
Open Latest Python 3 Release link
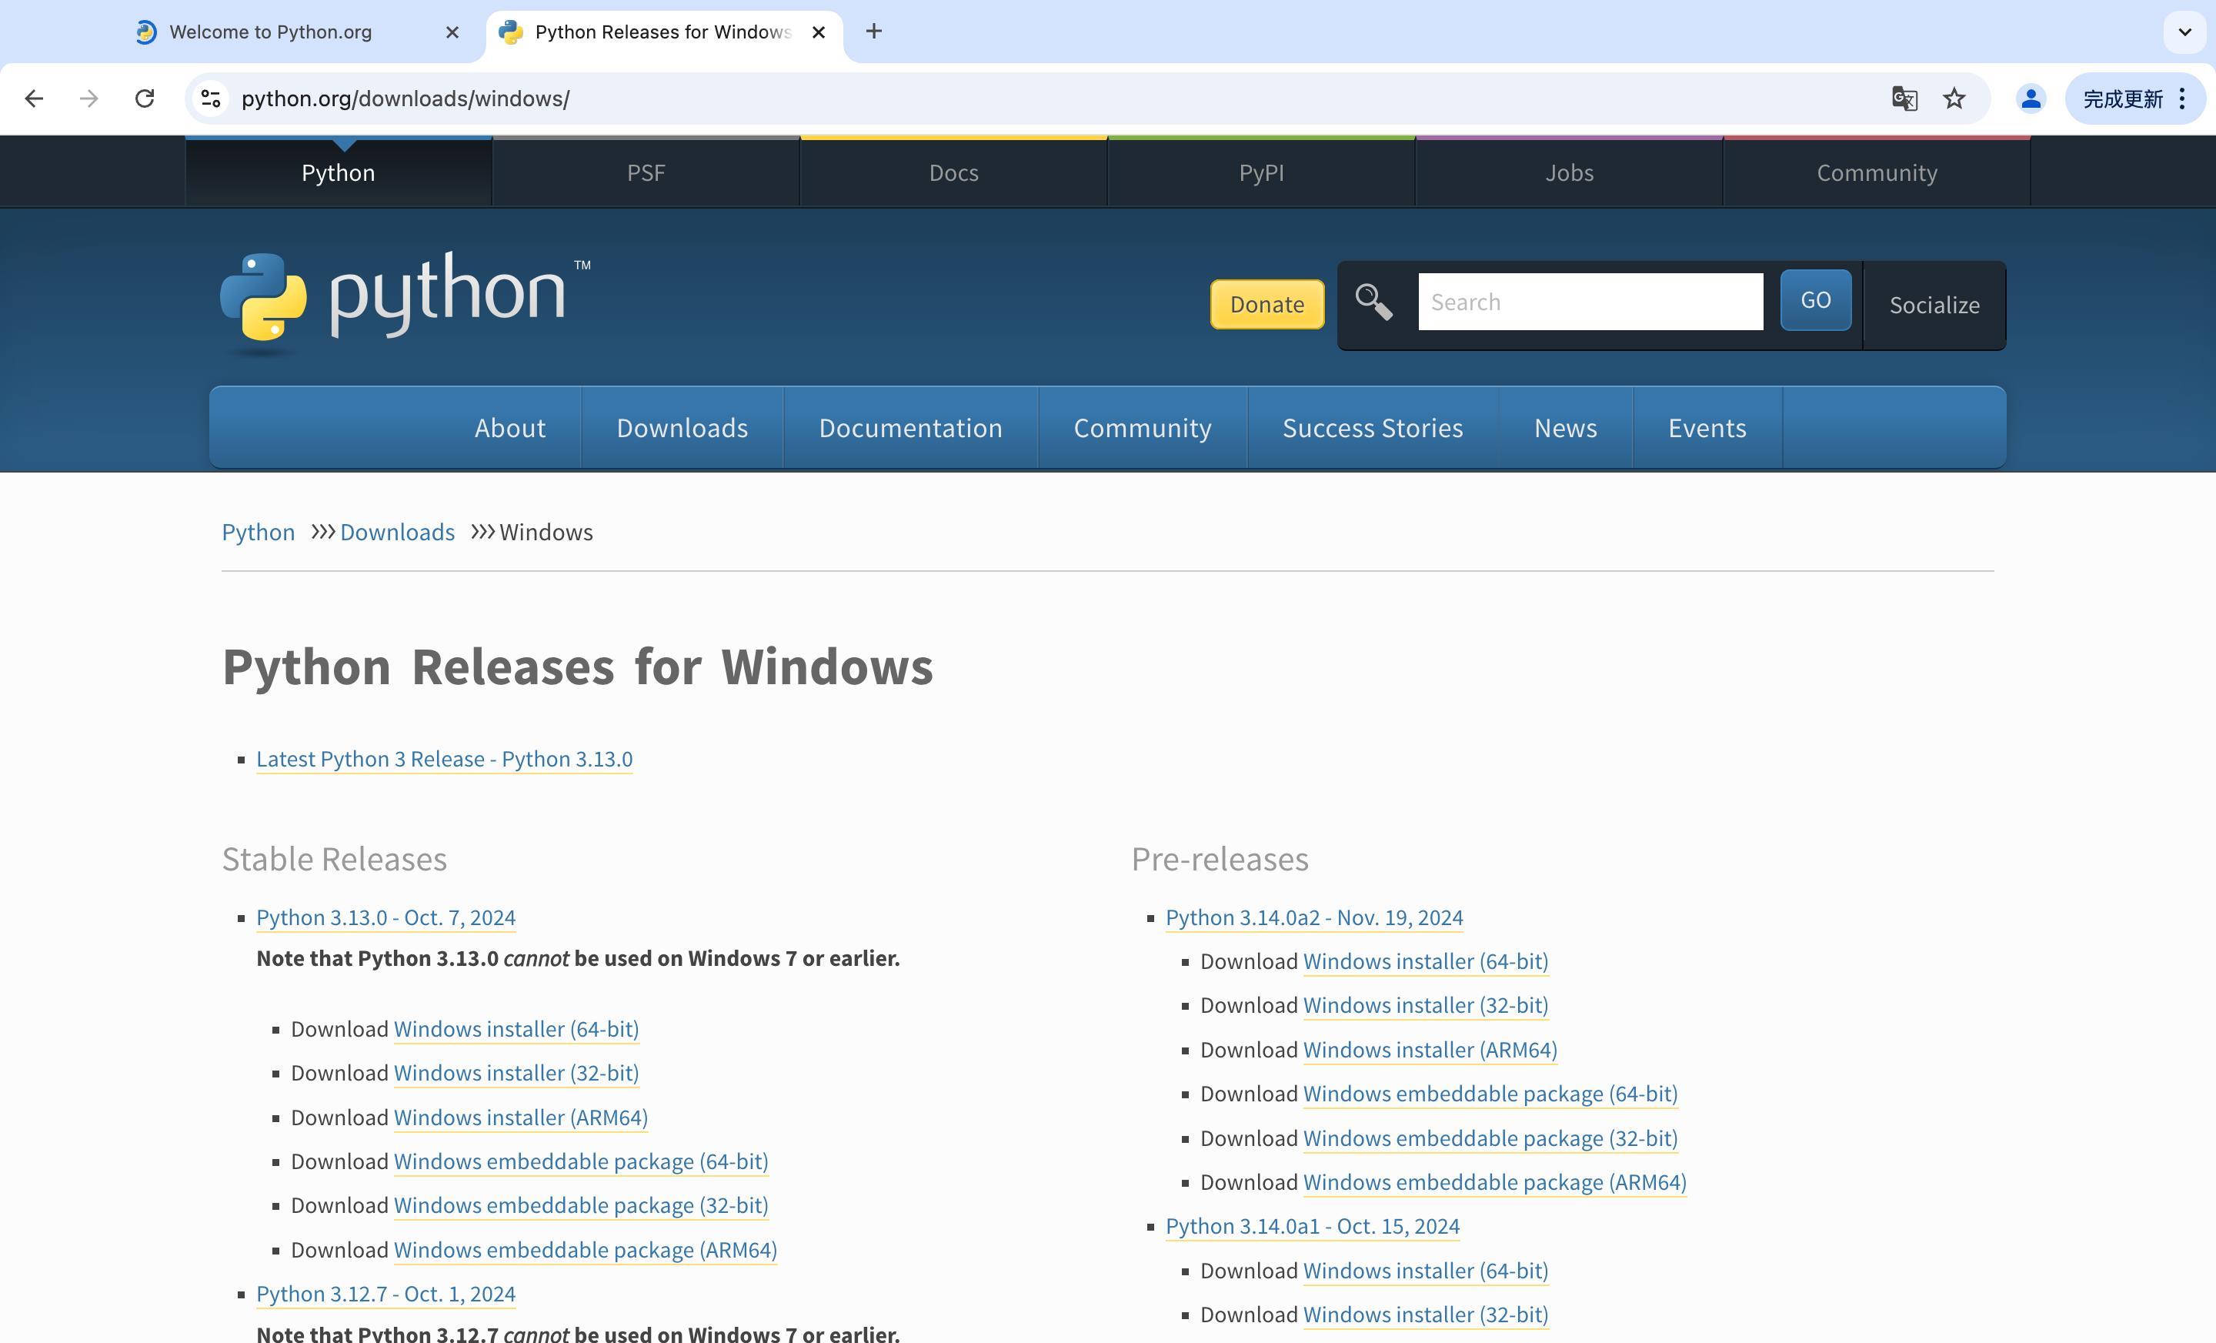tap(443, 757)
